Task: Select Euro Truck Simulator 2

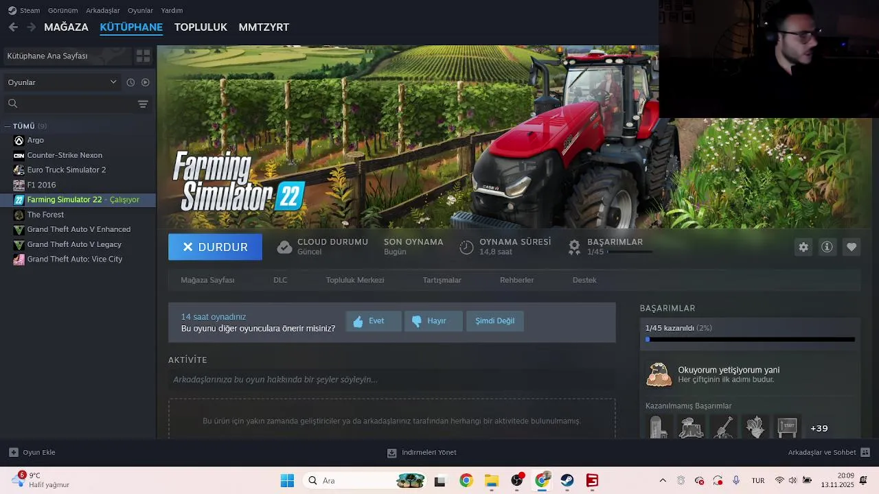Action: (67, 170)
